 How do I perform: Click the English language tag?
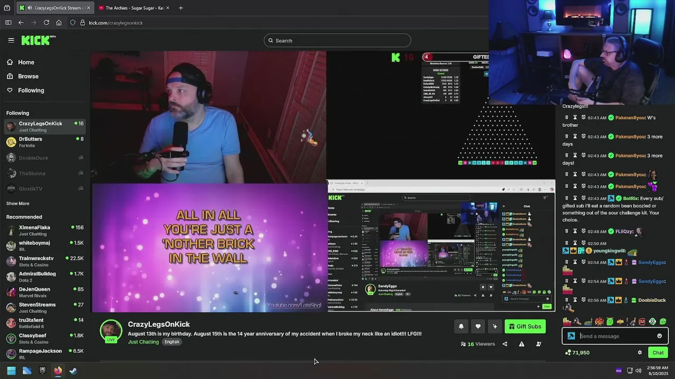(x=171, y=342)
